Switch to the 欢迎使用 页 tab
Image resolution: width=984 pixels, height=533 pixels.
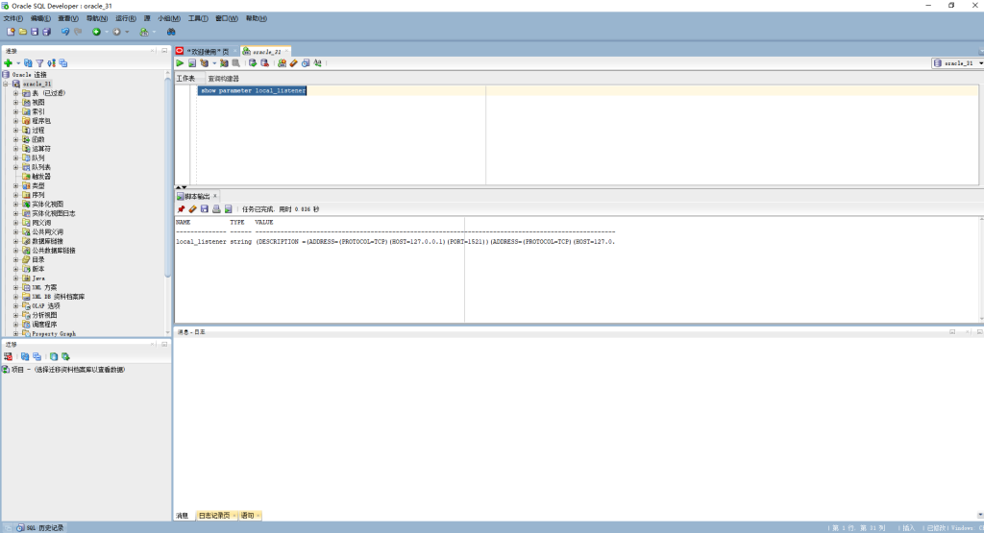(x=207, y=51)
